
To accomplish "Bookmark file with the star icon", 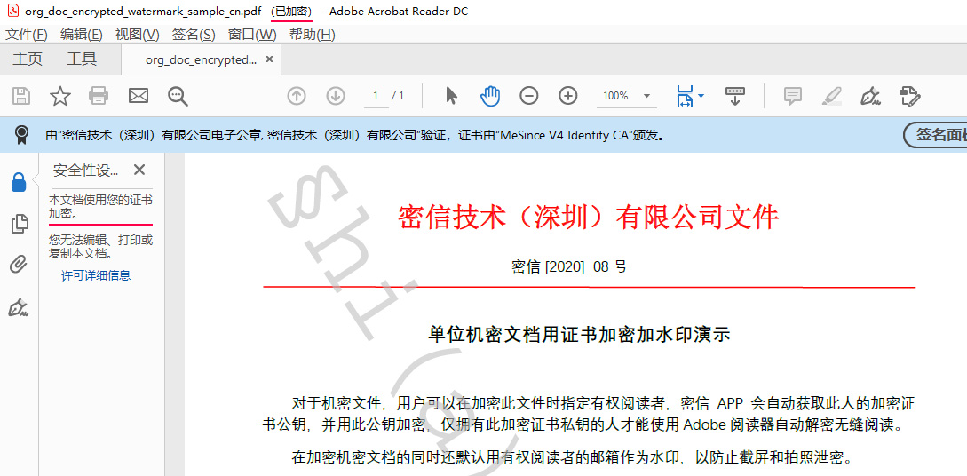I will (59, 96).
